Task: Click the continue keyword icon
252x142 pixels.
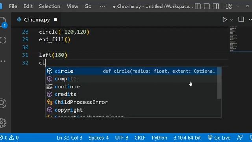Action: click(x=50, y=87)
